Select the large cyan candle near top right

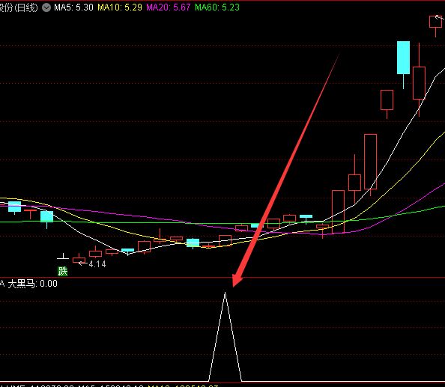point(403,58)
